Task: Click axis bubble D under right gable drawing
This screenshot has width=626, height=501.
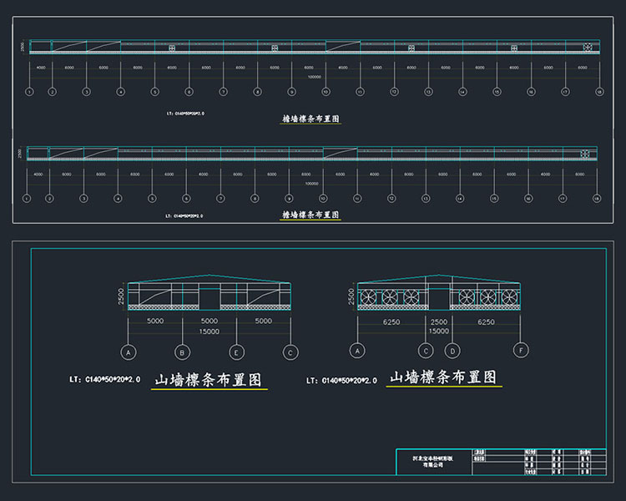Action: click(452, 352)
